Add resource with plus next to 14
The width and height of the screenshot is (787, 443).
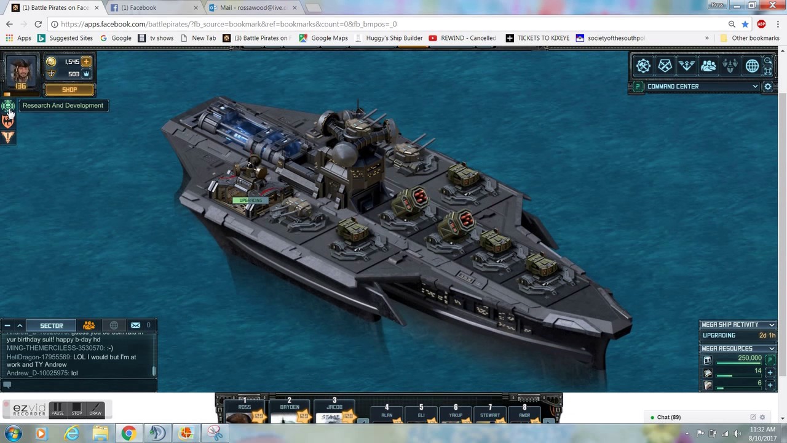pos(770,373)
